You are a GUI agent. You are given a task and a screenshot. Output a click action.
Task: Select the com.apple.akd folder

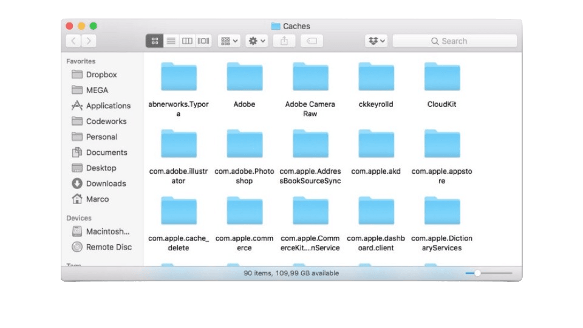[x=376, y=145]
